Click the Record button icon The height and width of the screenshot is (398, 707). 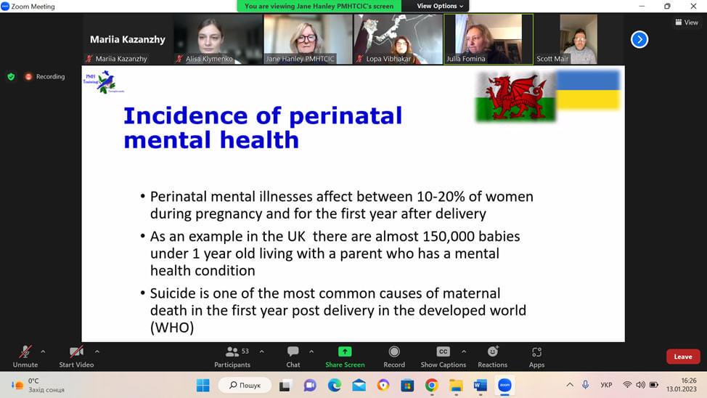pos(394,352)
